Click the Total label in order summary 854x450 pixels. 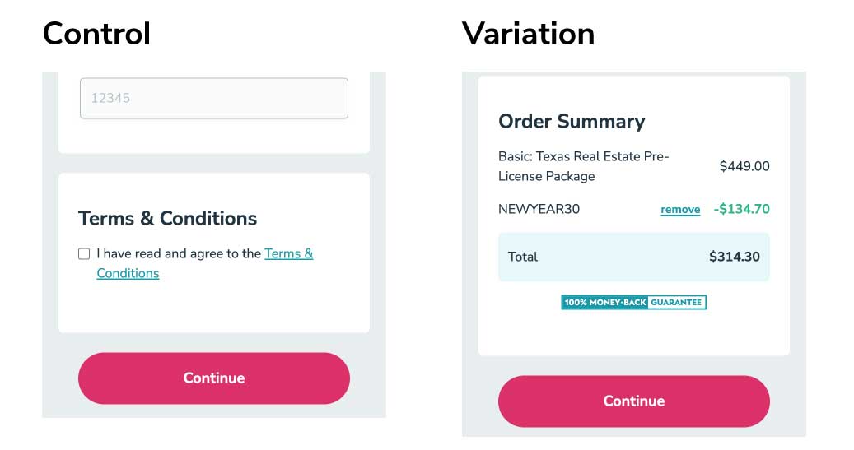[x=523, y=257]
